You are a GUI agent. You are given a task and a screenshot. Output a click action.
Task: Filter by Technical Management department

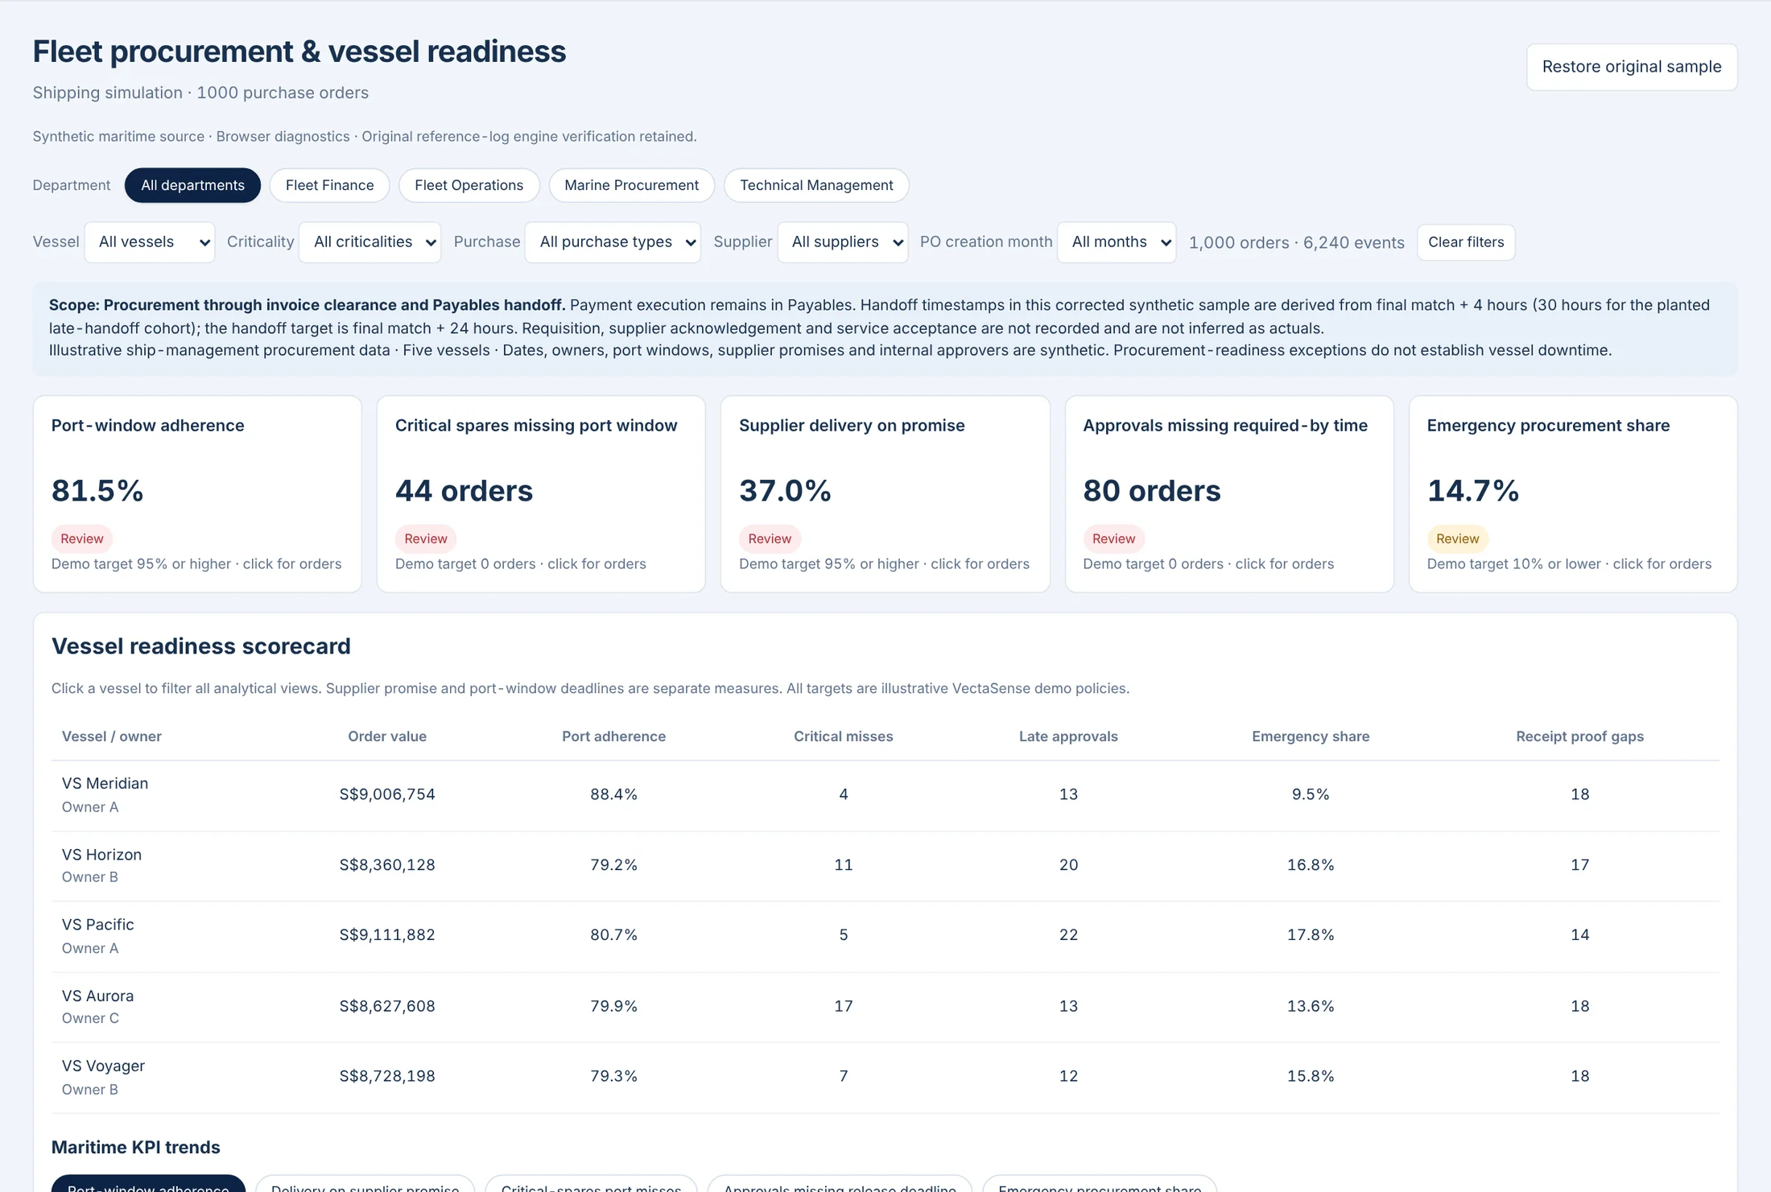tap(816, 185)
